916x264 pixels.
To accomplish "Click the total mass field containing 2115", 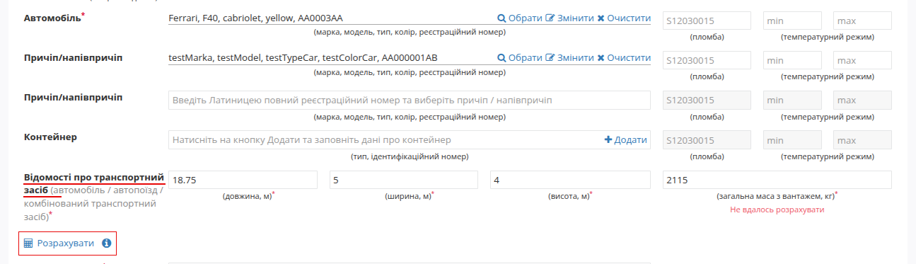I will pos(777,180).
